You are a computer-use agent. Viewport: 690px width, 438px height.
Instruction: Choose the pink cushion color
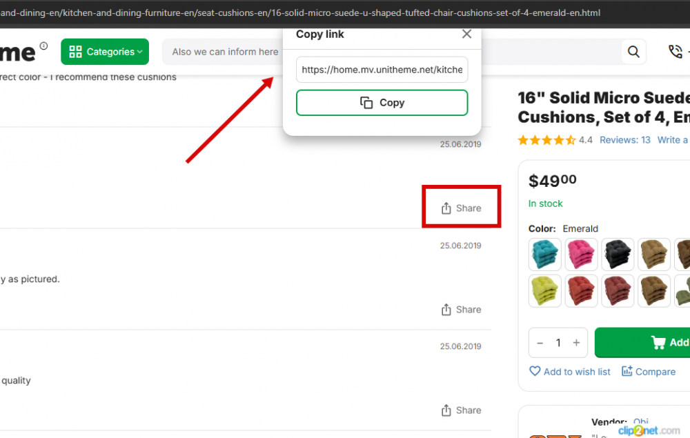point(582,255)
